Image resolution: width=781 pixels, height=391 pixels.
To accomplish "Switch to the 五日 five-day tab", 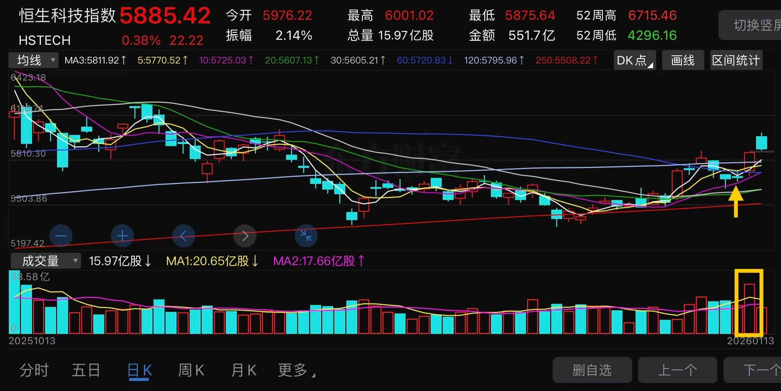I will 86,370.
